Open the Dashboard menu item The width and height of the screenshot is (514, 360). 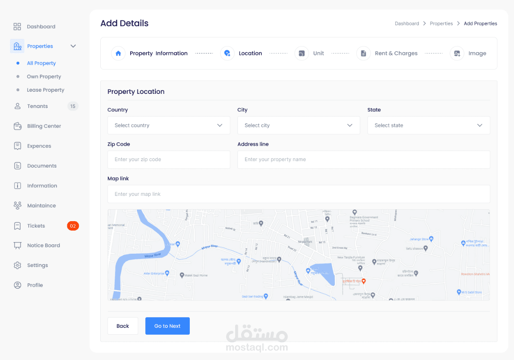point(41,27)
